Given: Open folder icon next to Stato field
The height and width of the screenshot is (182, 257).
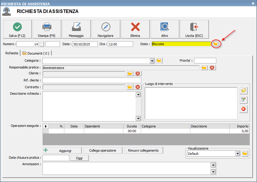Looking at the screenshot, I should tap(216, 44).
